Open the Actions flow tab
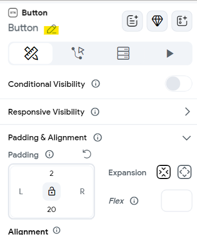Screen dimensions: 197x235 click(78, 53)
